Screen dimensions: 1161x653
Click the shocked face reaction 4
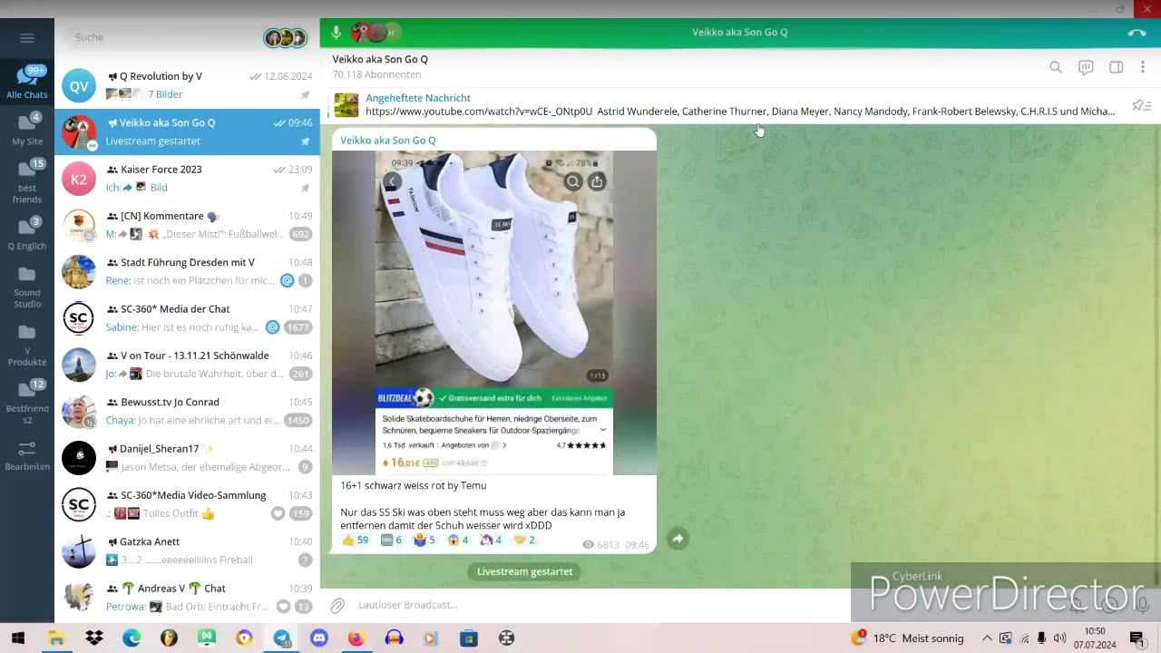[458, 540]
